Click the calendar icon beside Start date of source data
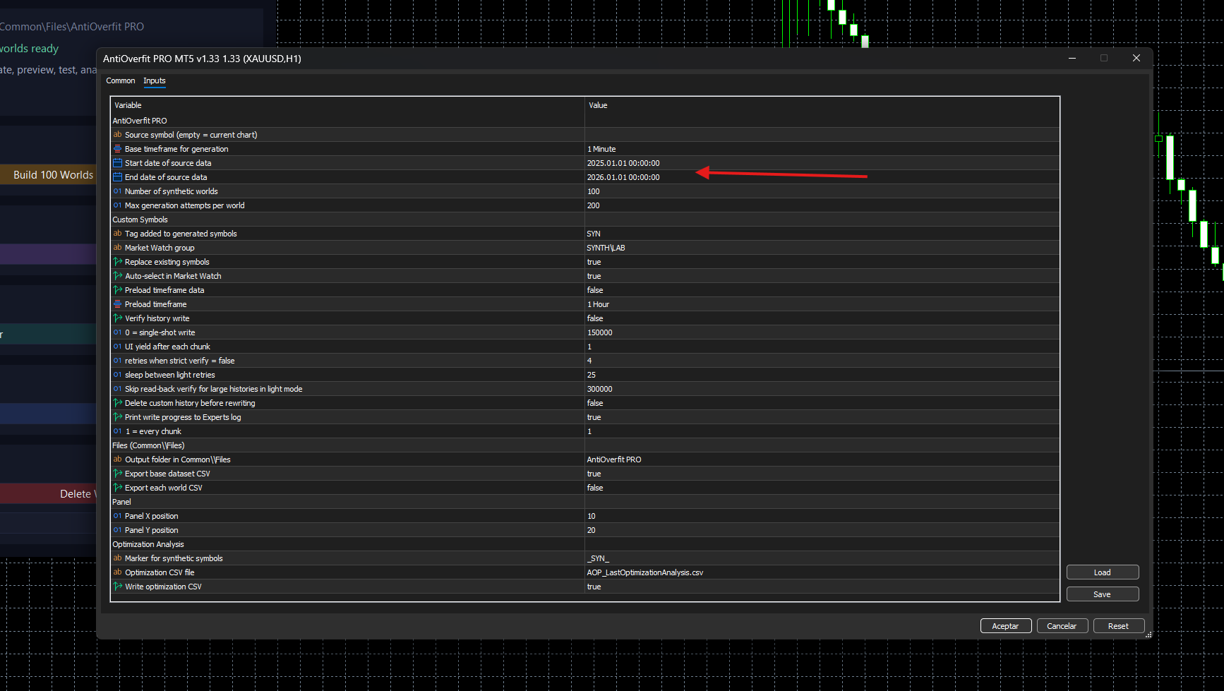Image resolution: width=1224 pixels, height=691 pixels. (x=117, y=163)
